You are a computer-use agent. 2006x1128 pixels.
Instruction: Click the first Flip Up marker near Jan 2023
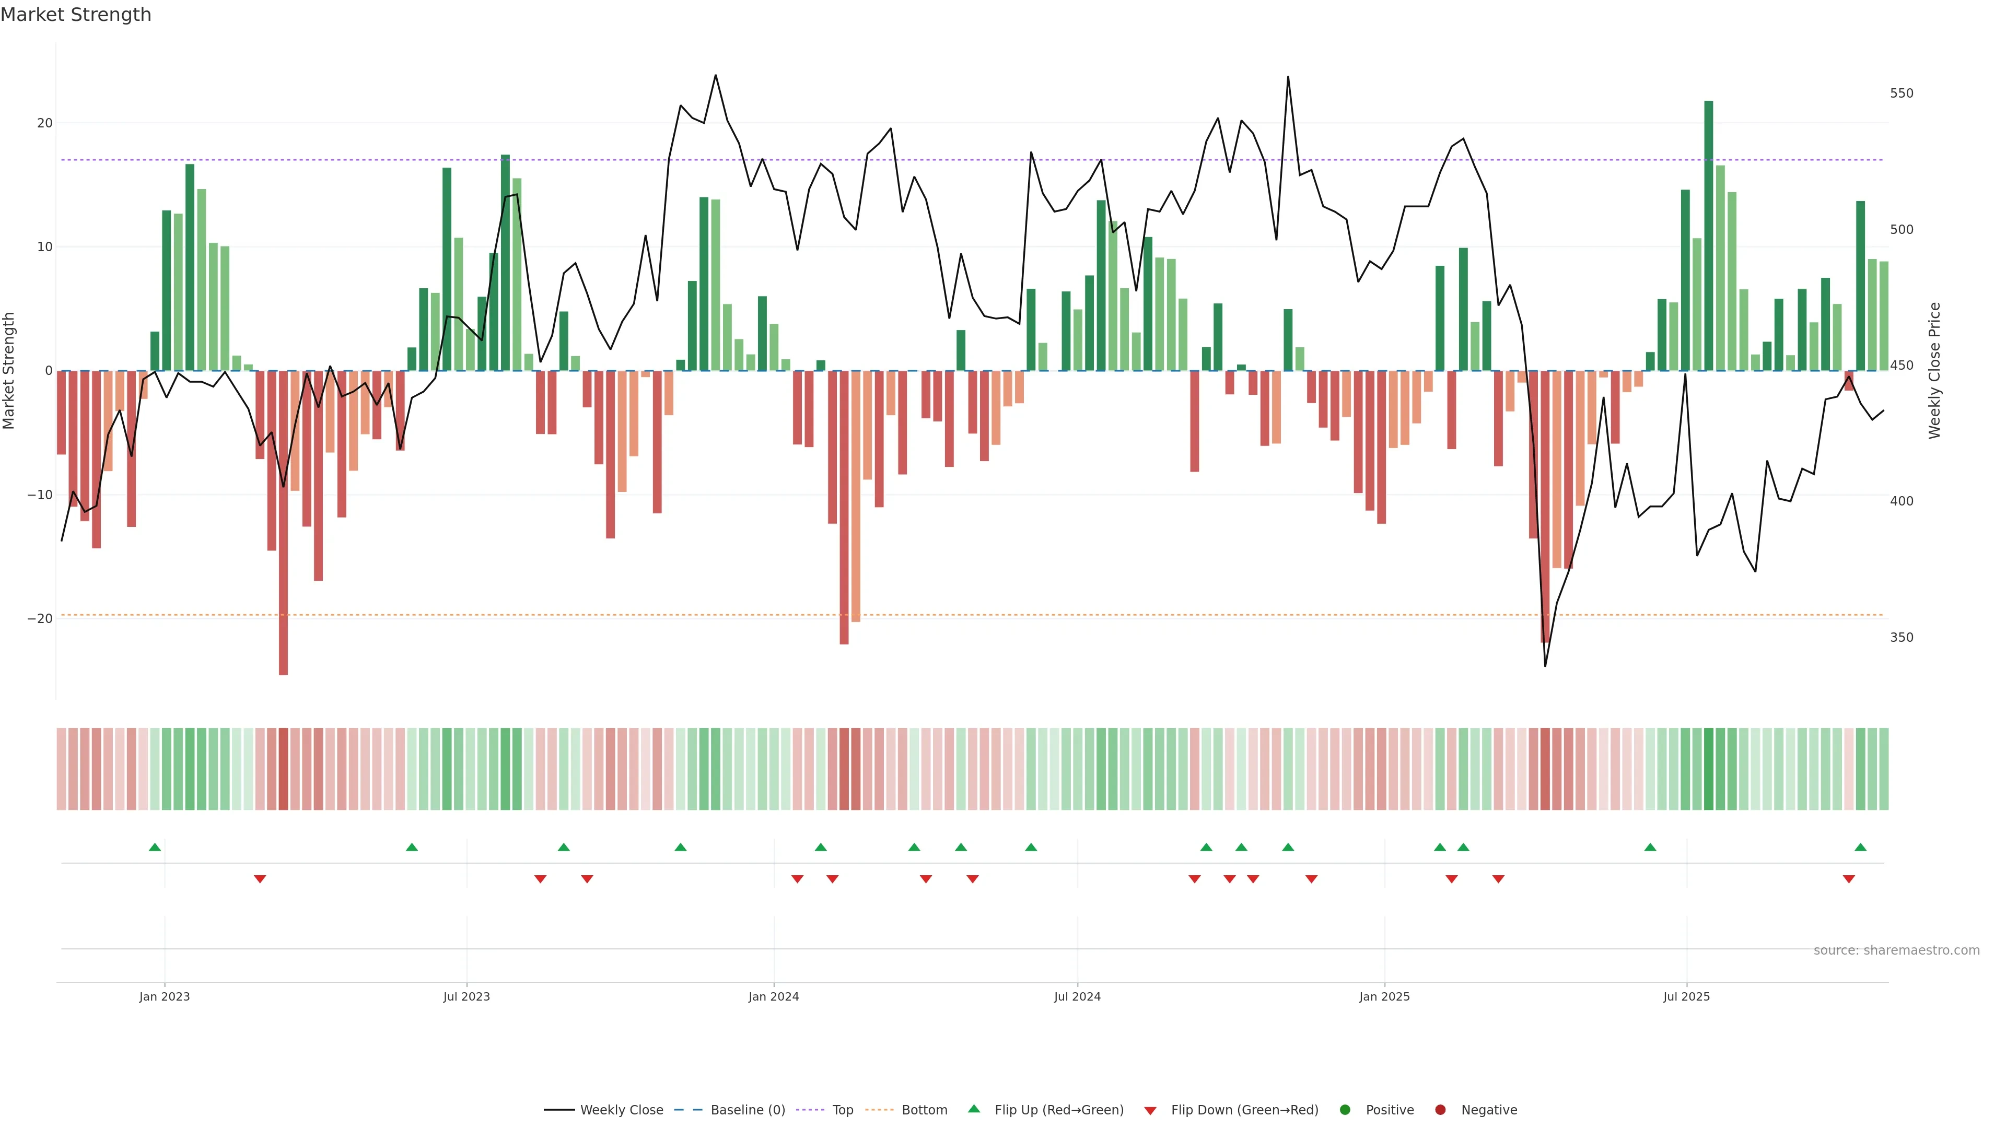(155, 847)
